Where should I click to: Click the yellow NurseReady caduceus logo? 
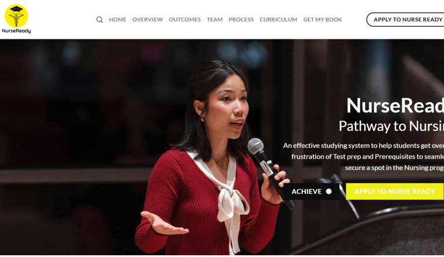click(16, 16)
